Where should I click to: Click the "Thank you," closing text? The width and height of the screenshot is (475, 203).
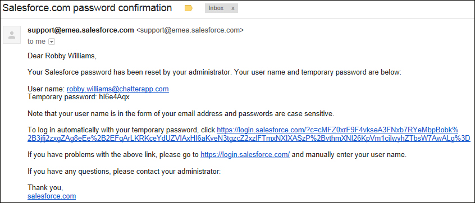[x=45, y=188]
